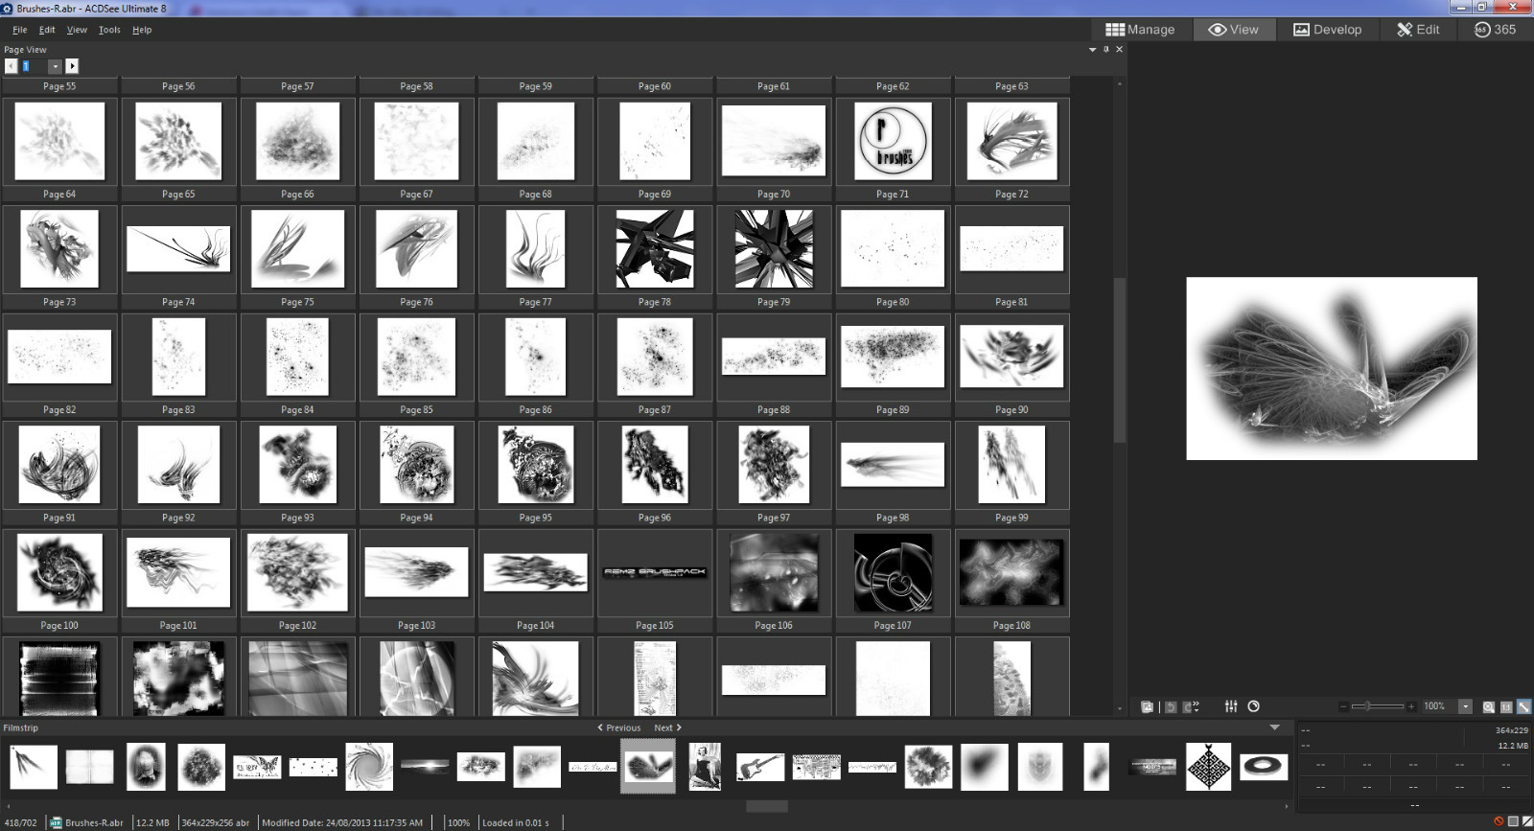
Task: Select the spiral swirl thumbnail in filmstrip
Action: click(x=369, y=767)
